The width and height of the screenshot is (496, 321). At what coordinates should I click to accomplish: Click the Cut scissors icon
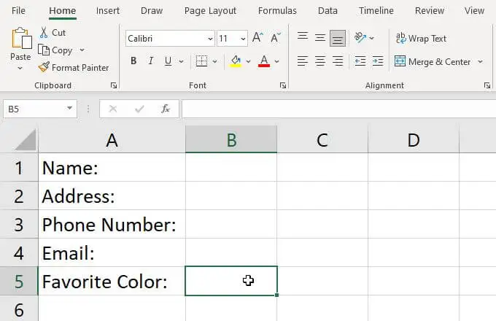[44, 33]
